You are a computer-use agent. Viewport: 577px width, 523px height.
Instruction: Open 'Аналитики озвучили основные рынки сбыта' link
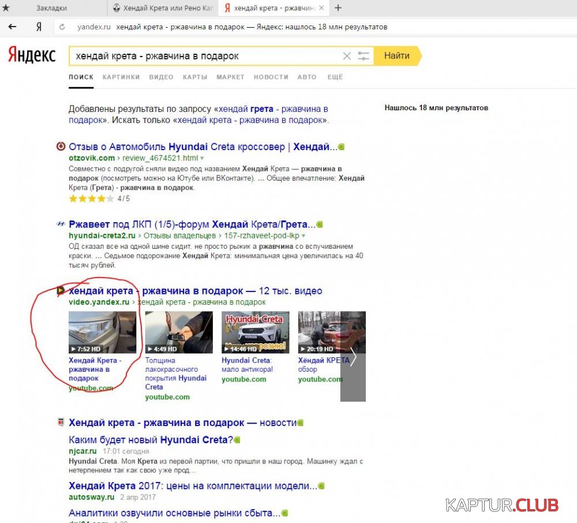(x=174, y=513)
